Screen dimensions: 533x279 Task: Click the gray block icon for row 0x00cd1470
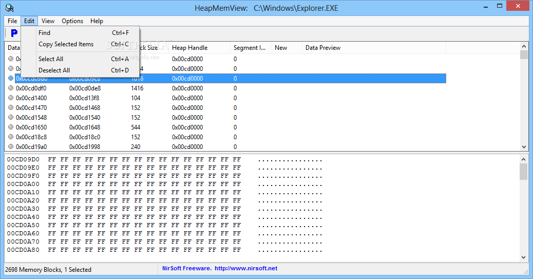(x=11, y=107)
